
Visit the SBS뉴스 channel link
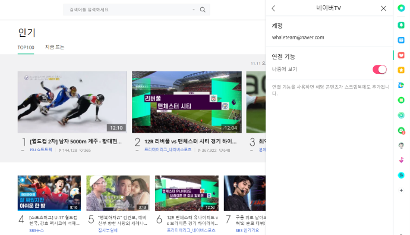pos(37,230)
